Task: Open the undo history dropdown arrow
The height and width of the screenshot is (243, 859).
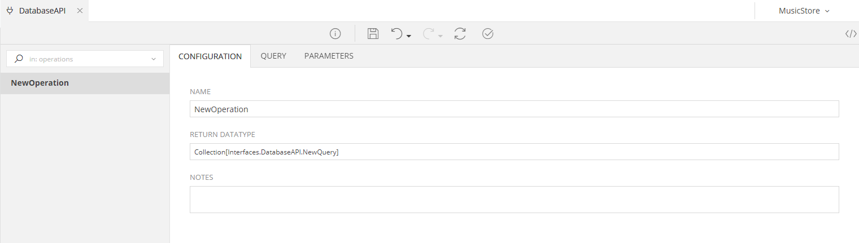Action: [x=409, y=36]
